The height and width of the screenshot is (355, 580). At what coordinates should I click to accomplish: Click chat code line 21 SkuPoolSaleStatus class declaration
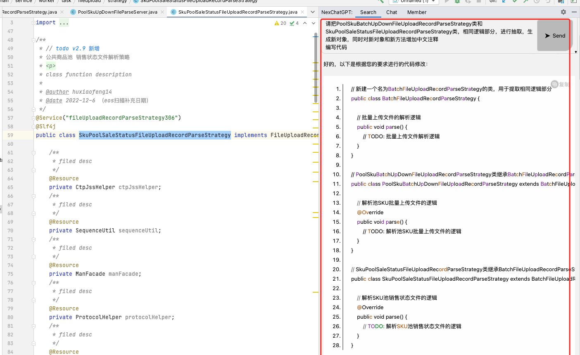coord(463,279)
